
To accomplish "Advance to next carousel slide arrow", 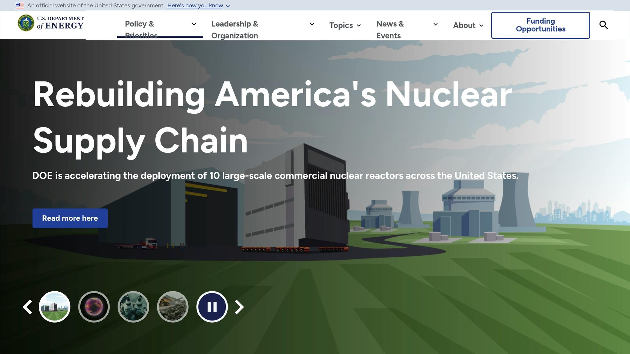I will 239,307.
